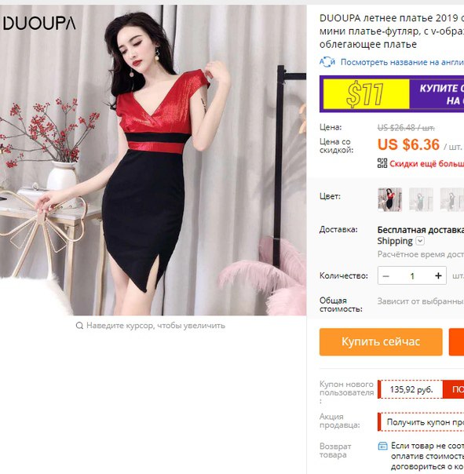
Task: Expand the Shipping method dropdown arrow
Action: pyautogui.click(x=420, y=241)
